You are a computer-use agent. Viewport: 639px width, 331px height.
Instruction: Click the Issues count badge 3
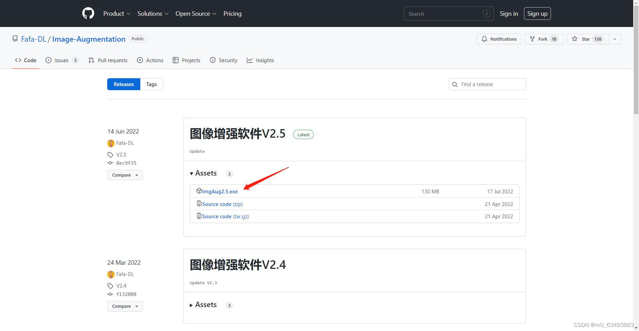pyautogui.click(x=75, y=60)
